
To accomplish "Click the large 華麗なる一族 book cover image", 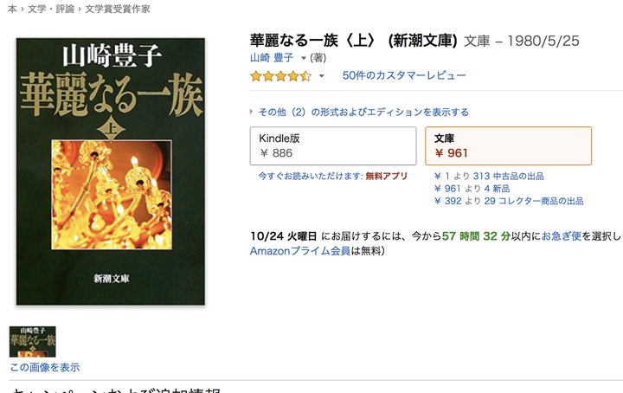I will 111,171.
